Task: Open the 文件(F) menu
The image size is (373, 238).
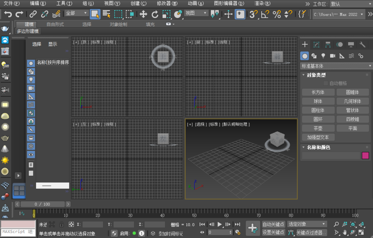Action: 11,3
